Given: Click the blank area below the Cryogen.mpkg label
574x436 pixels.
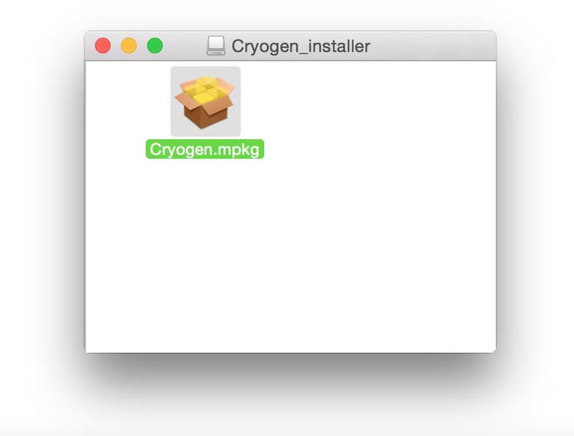Looking at the screenshot, I should click(205, 238).
